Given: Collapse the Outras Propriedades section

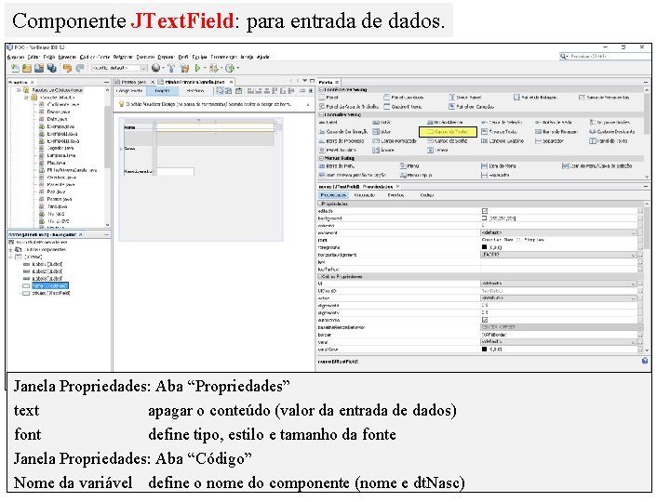Looking at the screenshot, I should 321,277.
